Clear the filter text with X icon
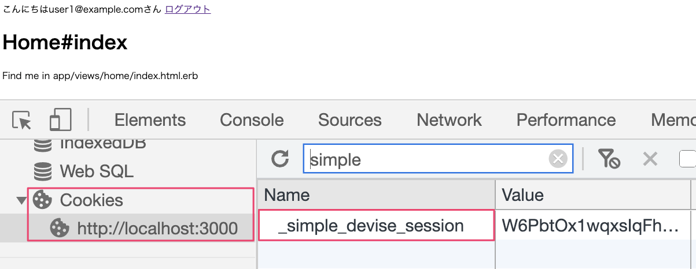The width and height of the screenshot is (696, 269). (x=558, y=159)
